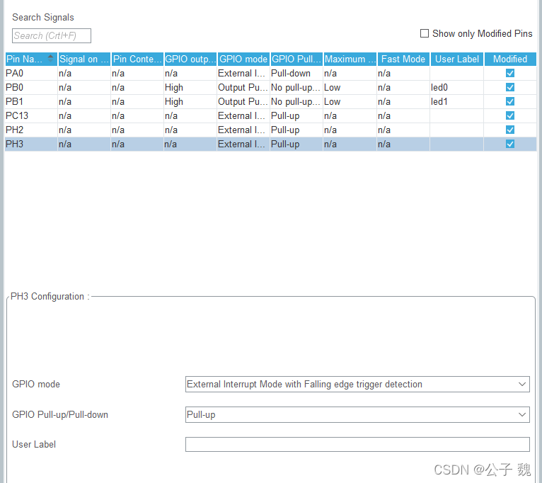
Task: Toggle the Modified checkbox for PB1
Action: click(x=510, y=102)
